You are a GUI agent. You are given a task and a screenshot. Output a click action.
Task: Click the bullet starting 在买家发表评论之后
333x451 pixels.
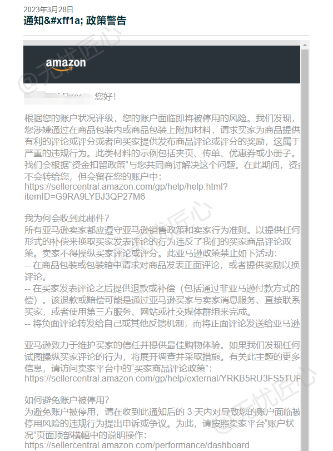162,300
